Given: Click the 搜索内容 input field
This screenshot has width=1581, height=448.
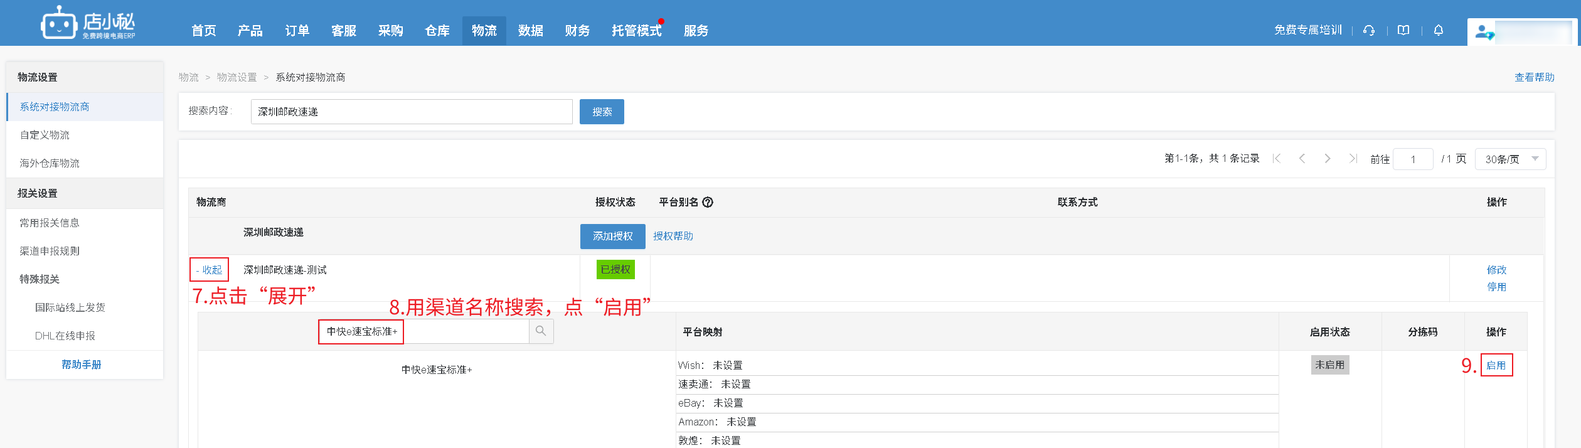Looking at the screenshot, I should (411, 112).
